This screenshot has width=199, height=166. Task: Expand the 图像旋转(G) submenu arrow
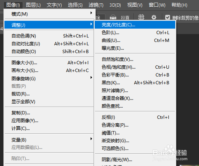click(x=91, y=77)
